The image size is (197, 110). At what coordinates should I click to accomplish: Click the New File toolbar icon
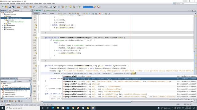click(x=3, y=7)
